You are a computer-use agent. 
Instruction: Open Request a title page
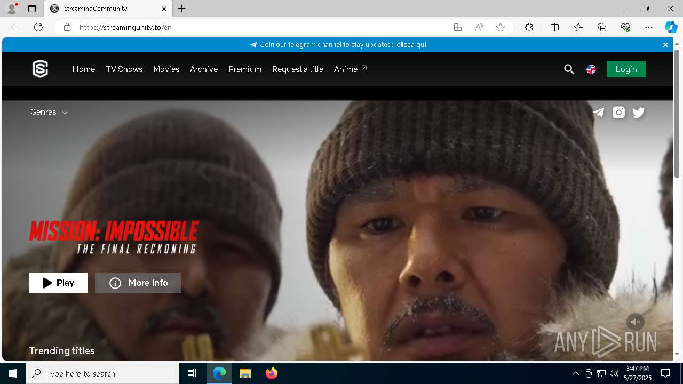point(298,69)
